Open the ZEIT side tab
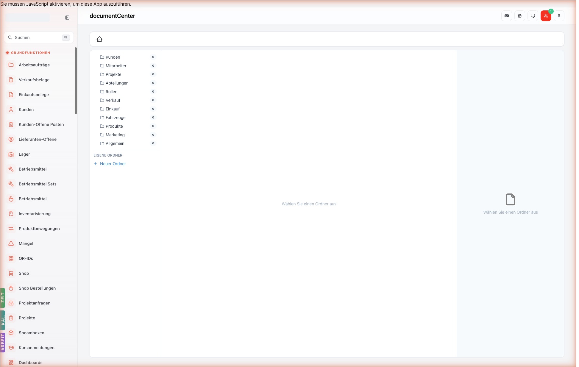579x367 pixels. click(x=3, y=298)
